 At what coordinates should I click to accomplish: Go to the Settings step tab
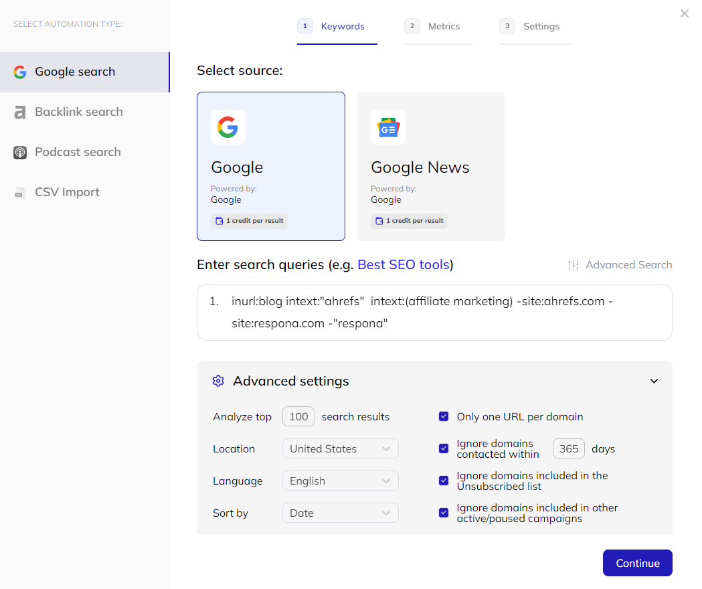pyautogui.click(x=535, y=27)
